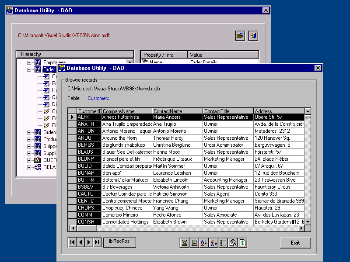Expand the RELATIONS tree node
This screenshot has height=262, width=350.
pos(29,167)
